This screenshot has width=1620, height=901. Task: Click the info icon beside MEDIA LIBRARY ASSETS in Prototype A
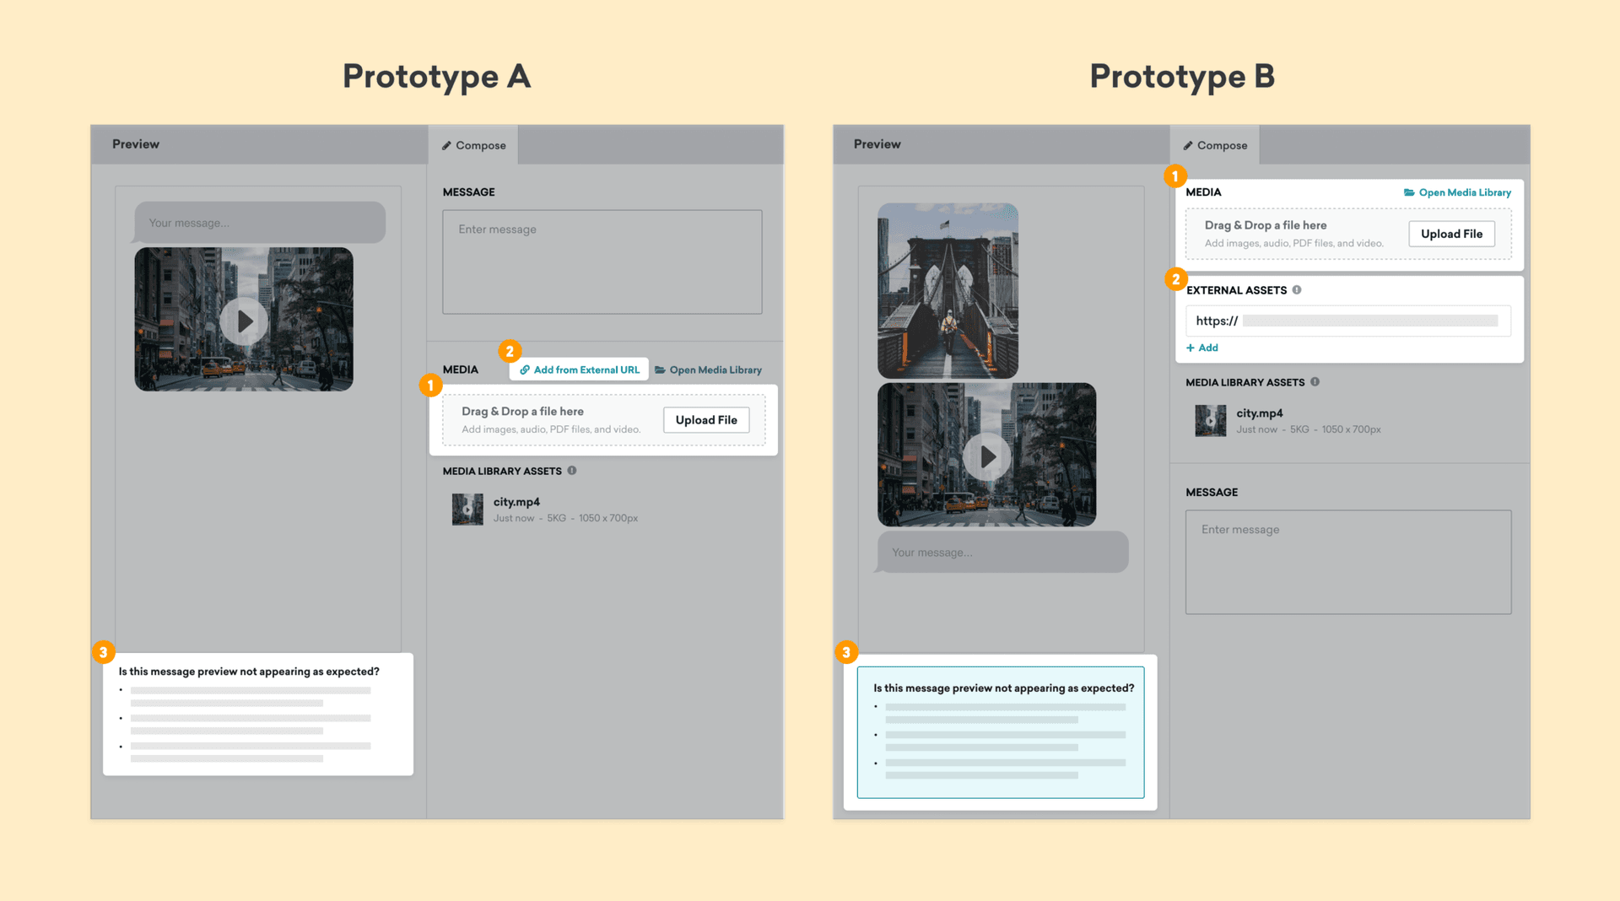pyautogui.click(x=572, y=471)
